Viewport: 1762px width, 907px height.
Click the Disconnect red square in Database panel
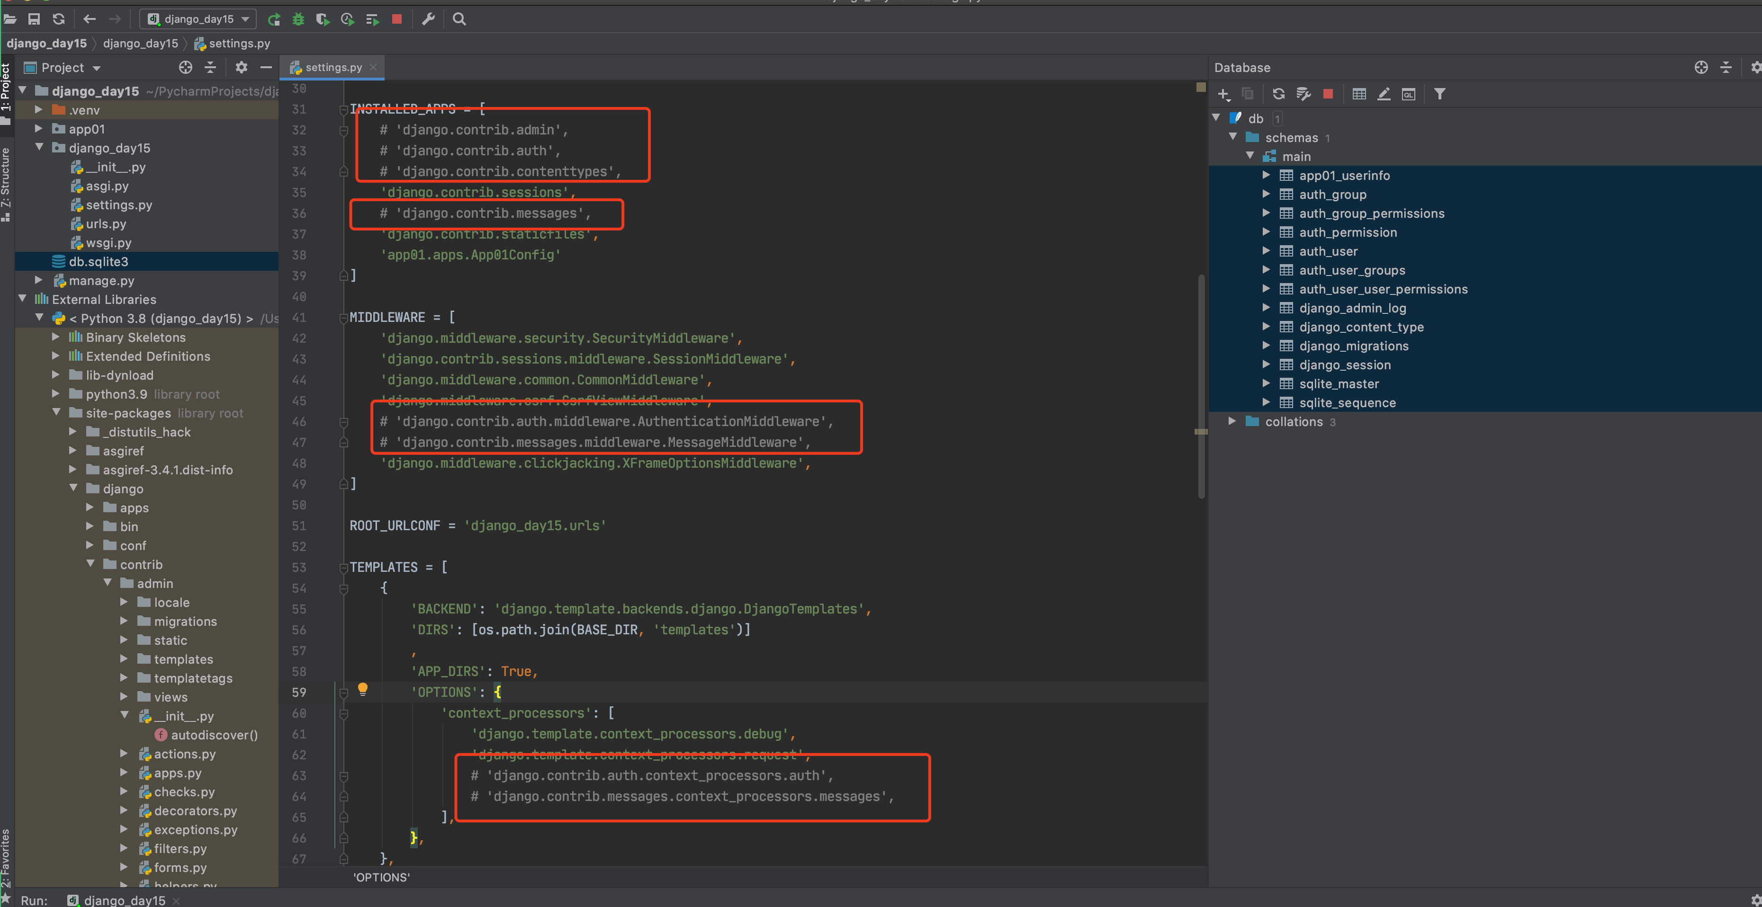[x=1328, y=94]
